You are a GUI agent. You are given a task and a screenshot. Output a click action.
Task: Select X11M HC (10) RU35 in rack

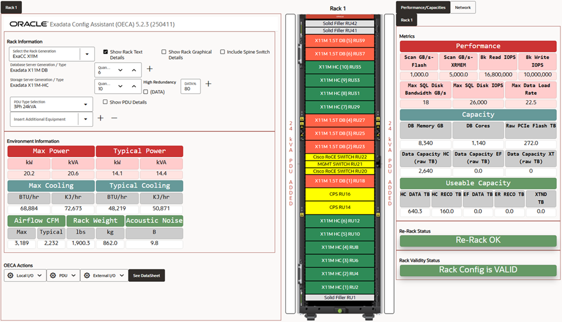[x=340, y=67]
